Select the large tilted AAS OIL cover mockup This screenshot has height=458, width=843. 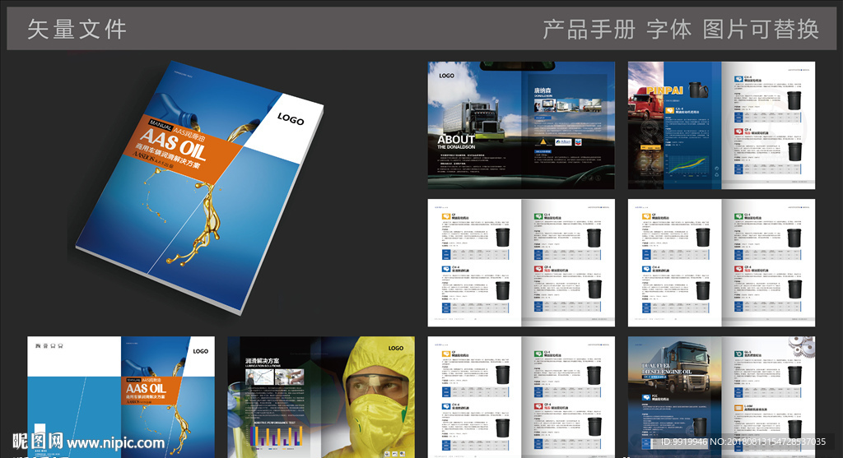click(200, 187)
